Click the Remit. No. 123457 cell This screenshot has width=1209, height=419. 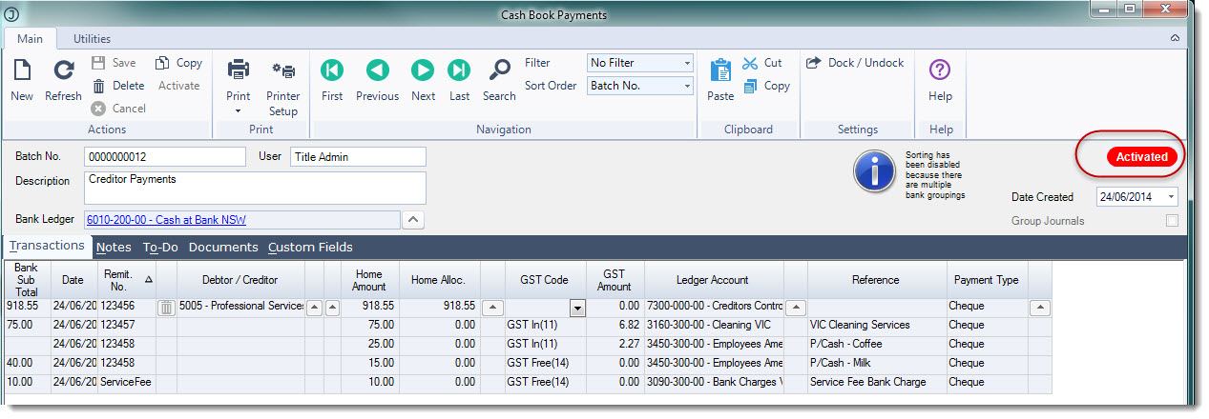126,325
